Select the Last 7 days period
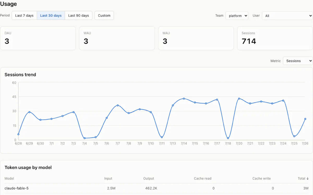 point(24,16)
